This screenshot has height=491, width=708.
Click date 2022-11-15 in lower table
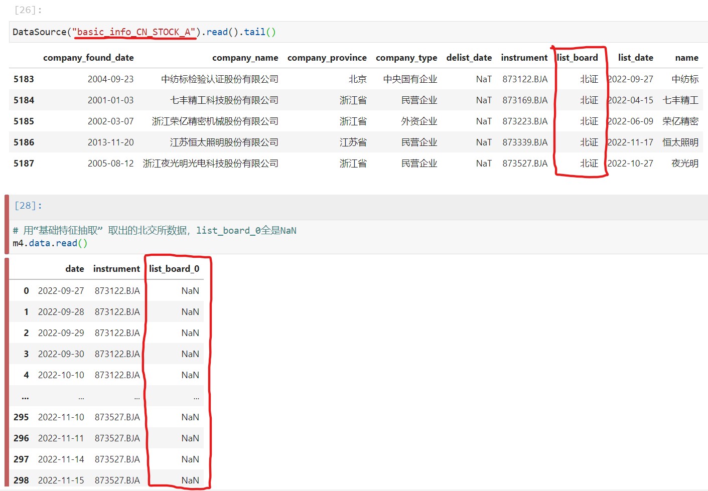[61, 480]
